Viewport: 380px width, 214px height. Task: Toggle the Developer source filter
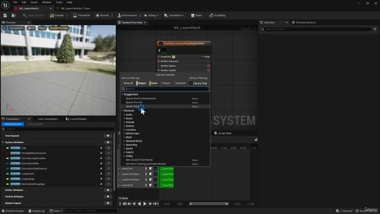coord(180,83)
